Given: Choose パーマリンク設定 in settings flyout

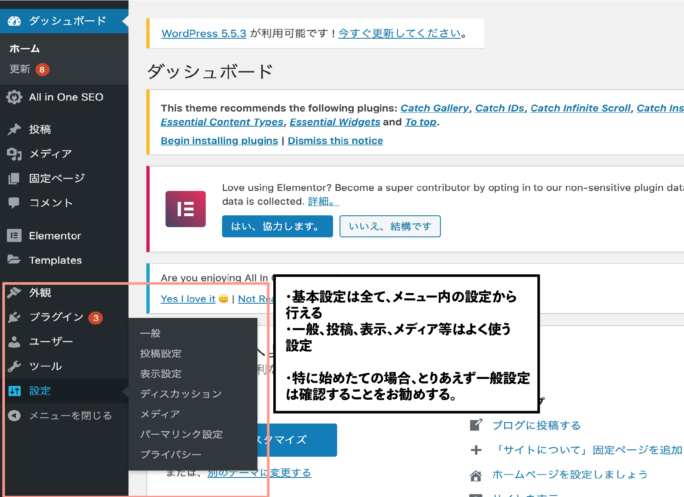Looking at the screenshot, I should click(x=181, y=434).
